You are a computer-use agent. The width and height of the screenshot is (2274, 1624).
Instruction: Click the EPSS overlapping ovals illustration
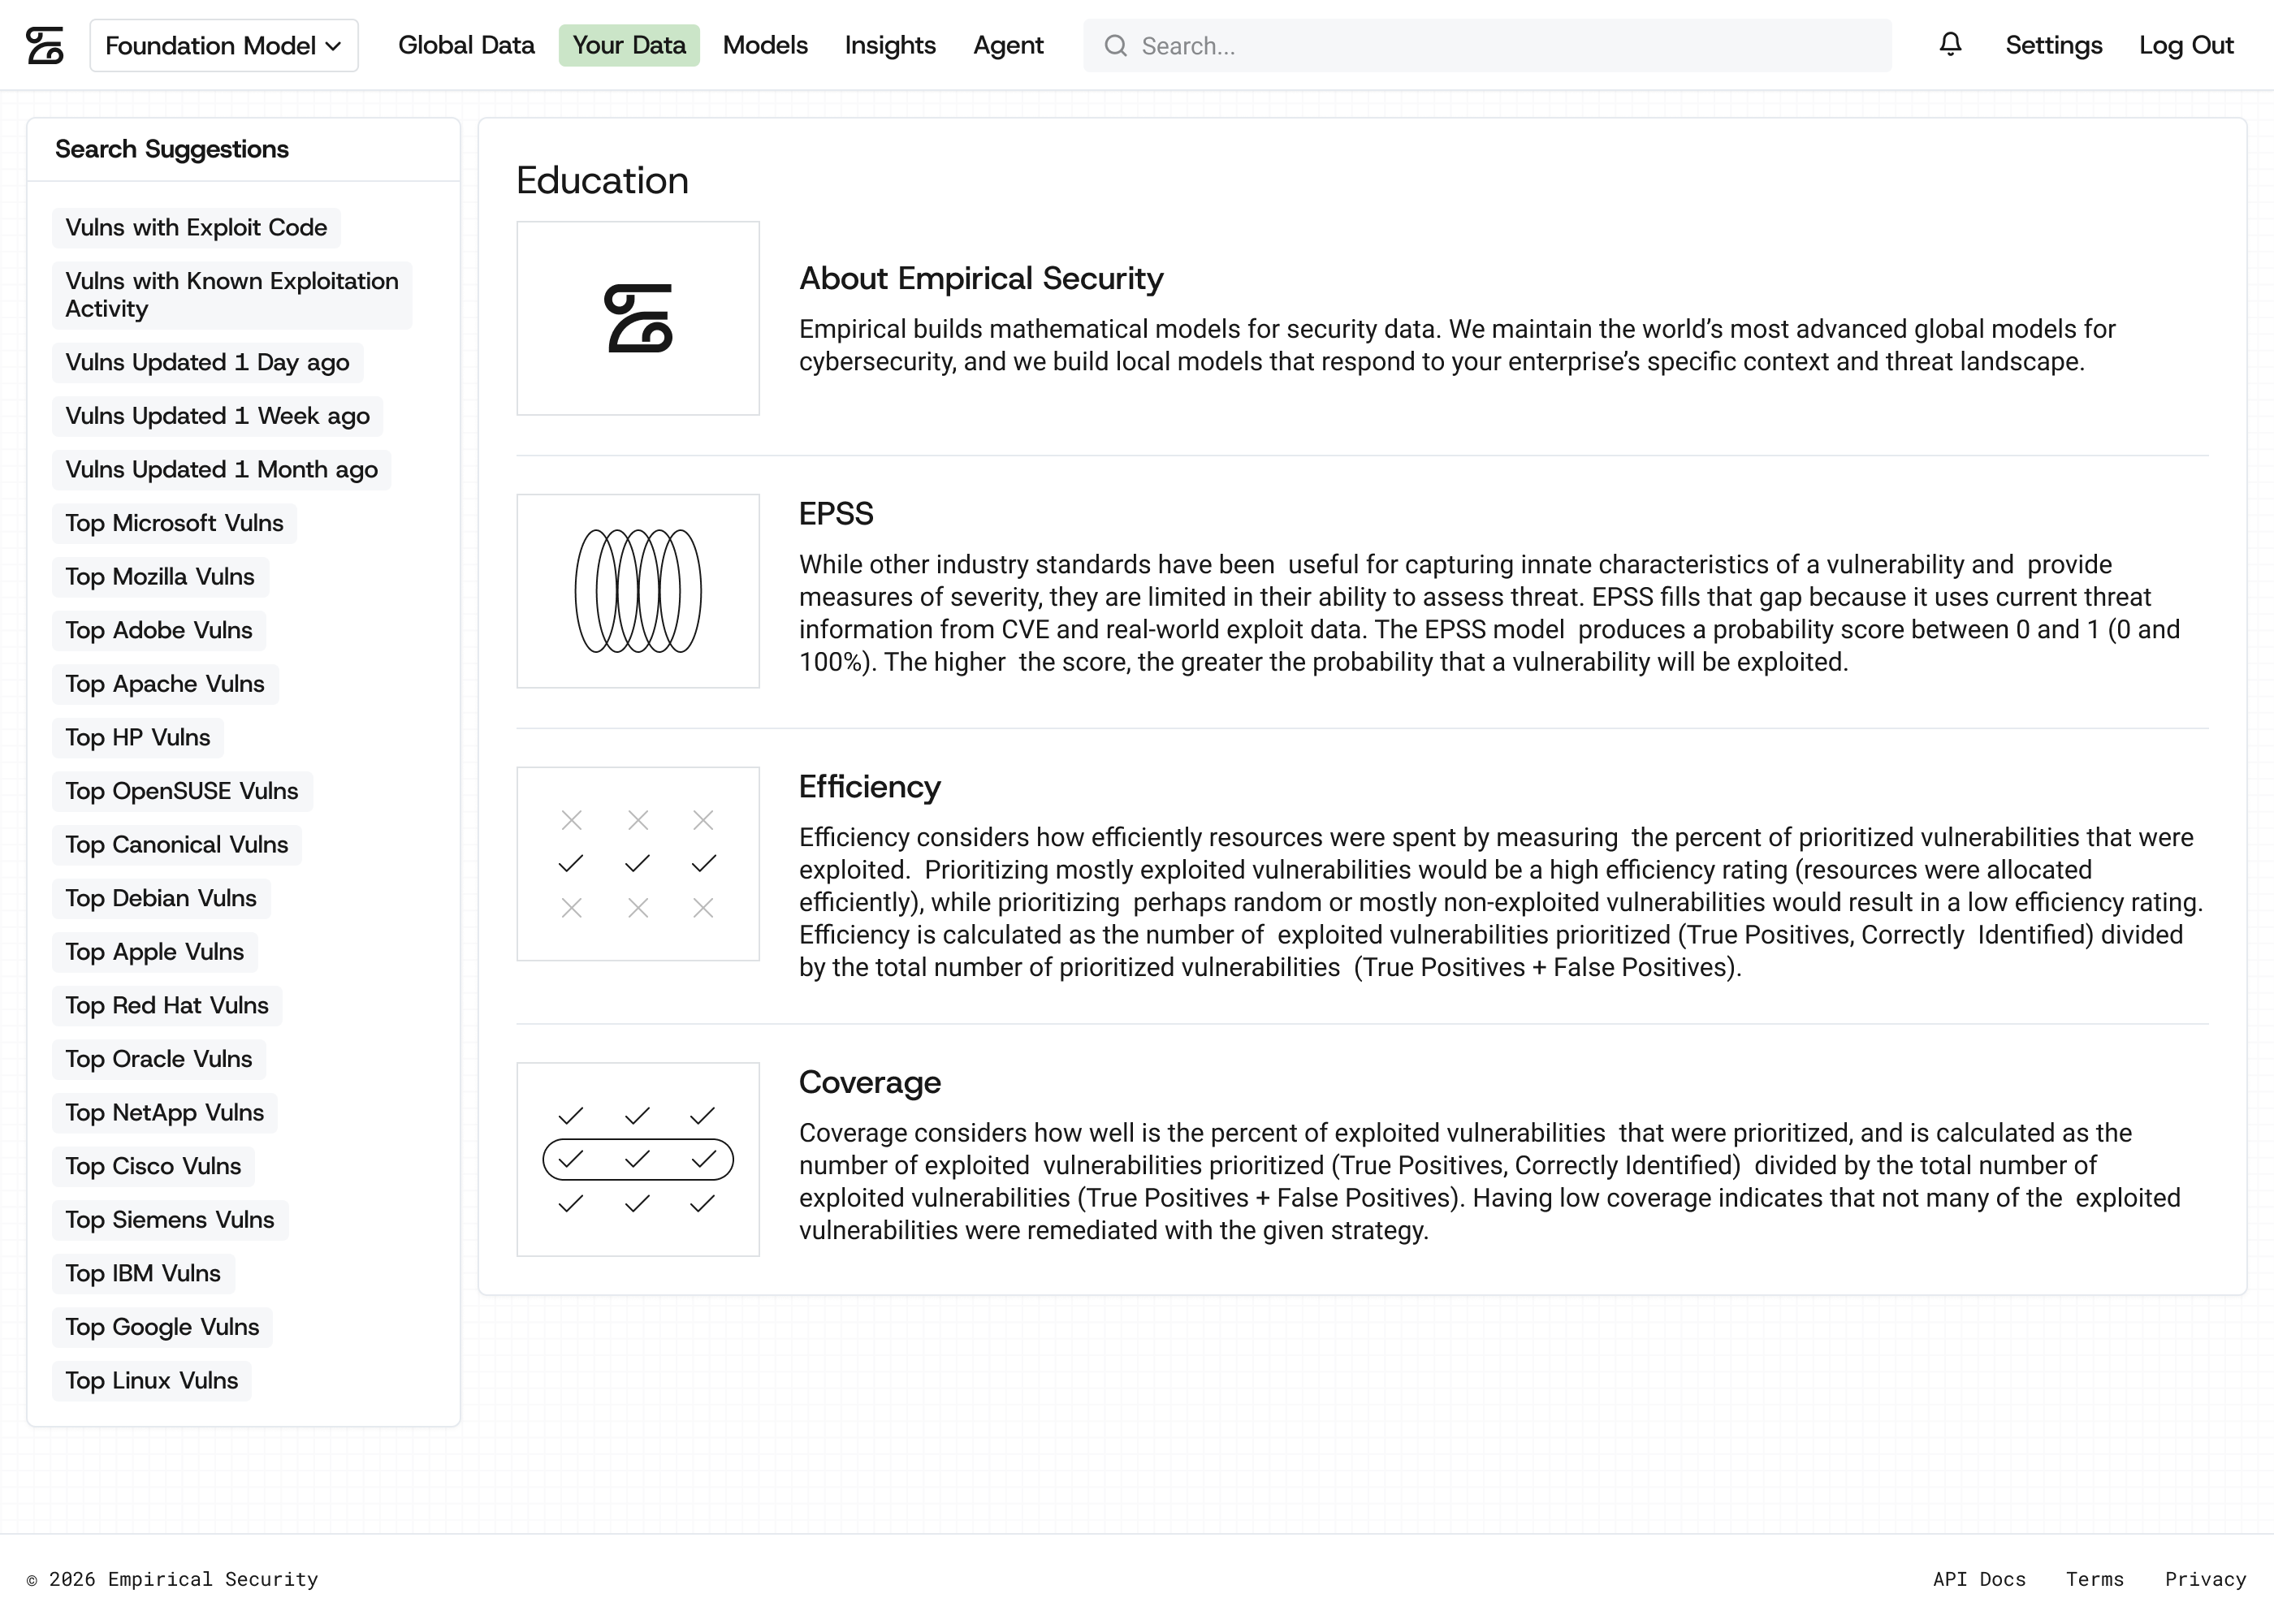click(638, 591)
